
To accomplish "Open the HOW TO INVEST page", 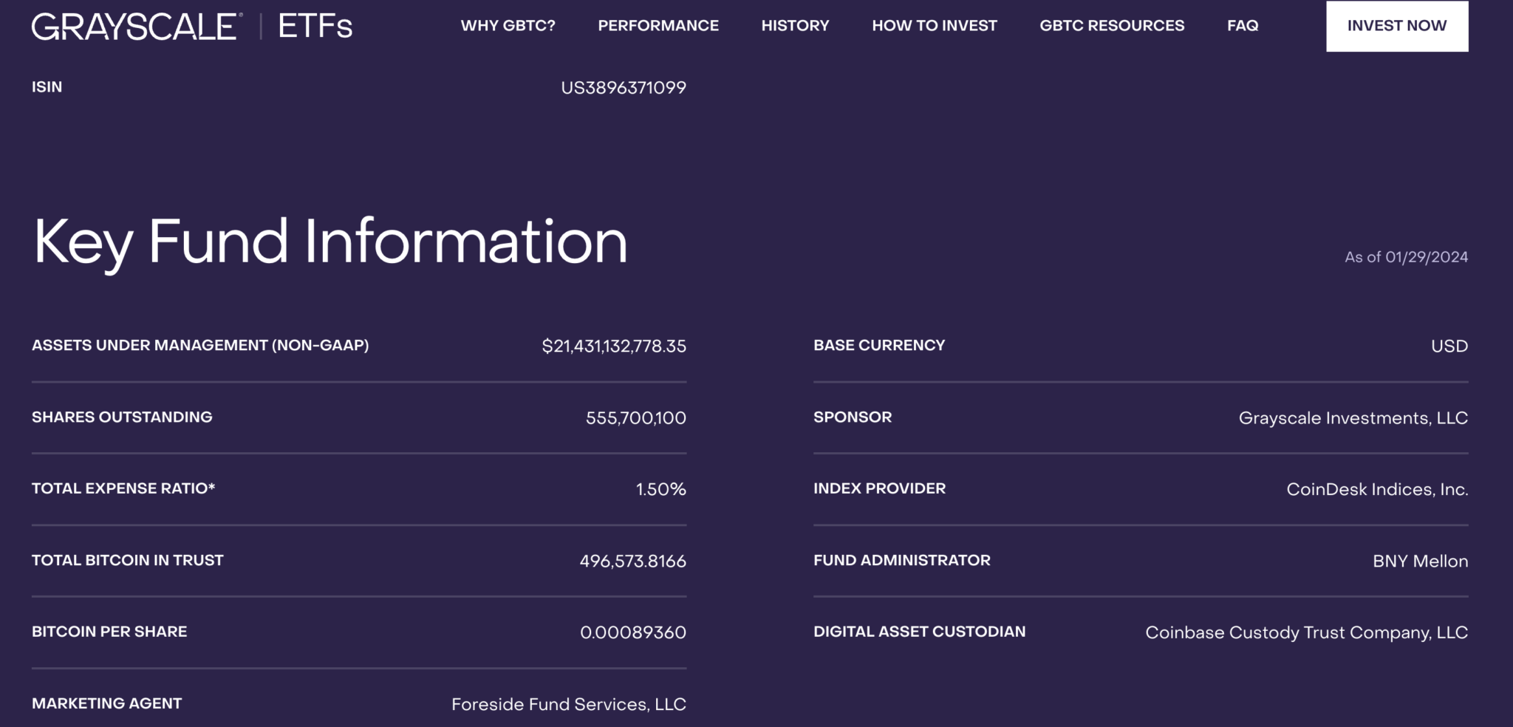I will coord(934,26).
